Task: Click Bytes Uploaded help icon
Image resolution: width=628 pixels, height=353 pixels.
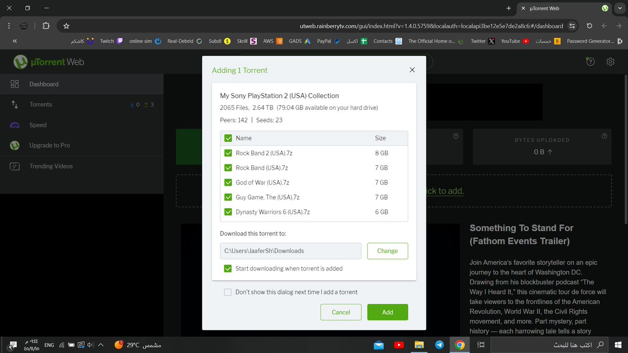Action: [x=604, y=136]
